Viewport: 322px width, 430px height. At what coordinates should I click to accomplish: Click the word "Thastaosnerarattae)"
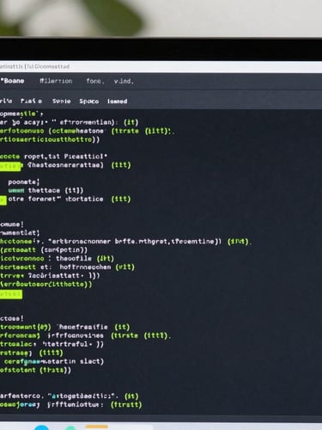pos(65,165)
